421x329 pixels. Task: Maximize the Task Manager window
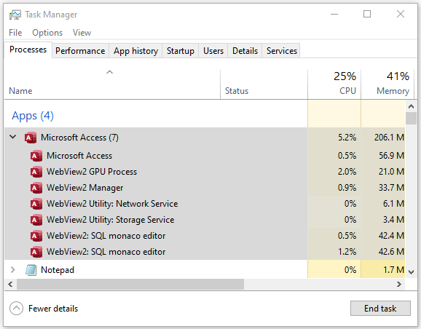point(367,14)
